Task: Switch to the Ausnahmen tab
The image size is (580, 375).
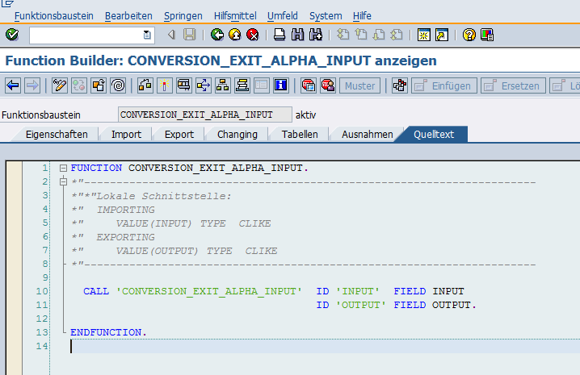Action: coord(368,134)
